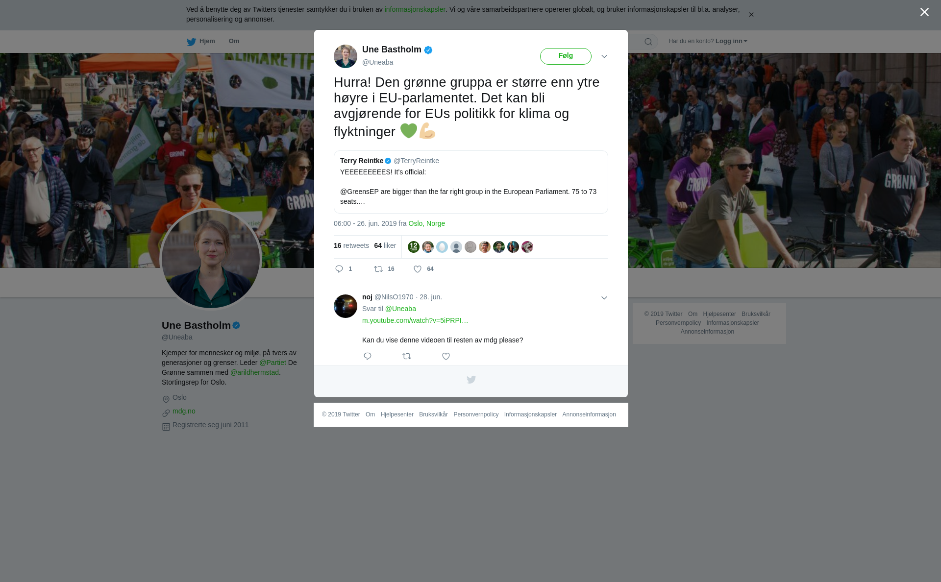Viewport: 941px width, 582px height.
Task: Retweet noj's reply
Action: tap(407, 356)
